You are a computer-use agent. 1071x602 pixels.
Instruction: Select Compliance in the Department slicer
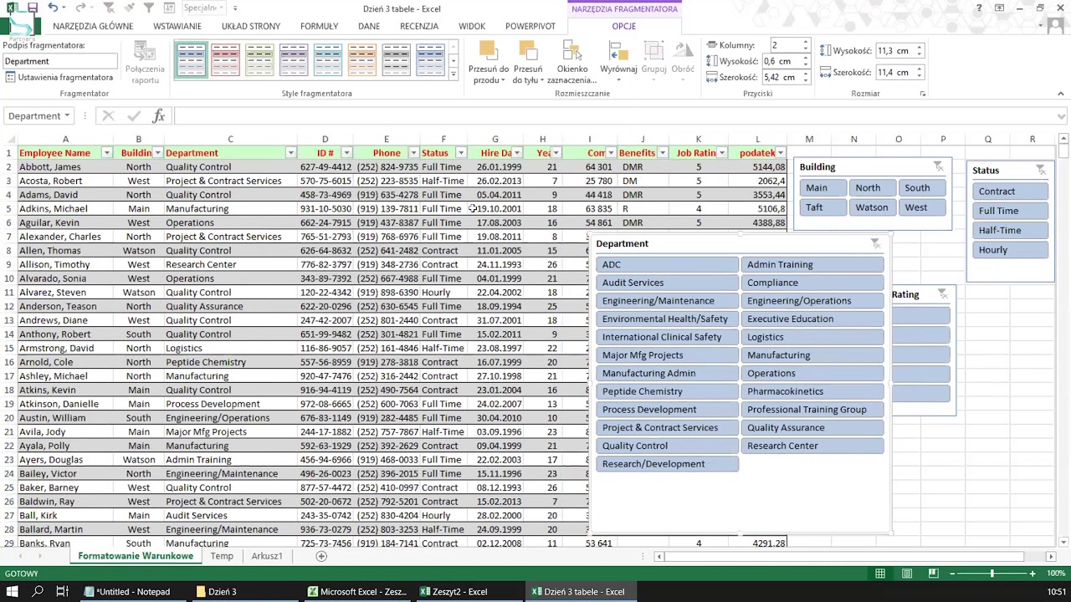(x=812, y=283)
